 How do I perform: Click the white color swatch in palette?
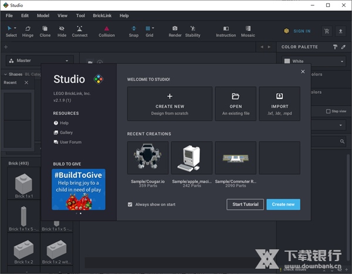pos(287,62)
